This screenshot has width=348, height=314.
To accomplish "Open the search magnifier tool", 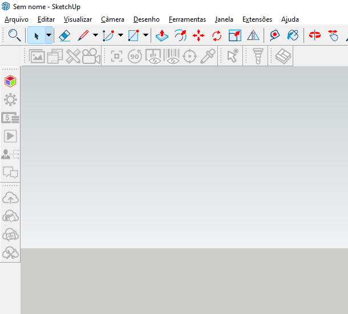I will click(x=14, y=35).
